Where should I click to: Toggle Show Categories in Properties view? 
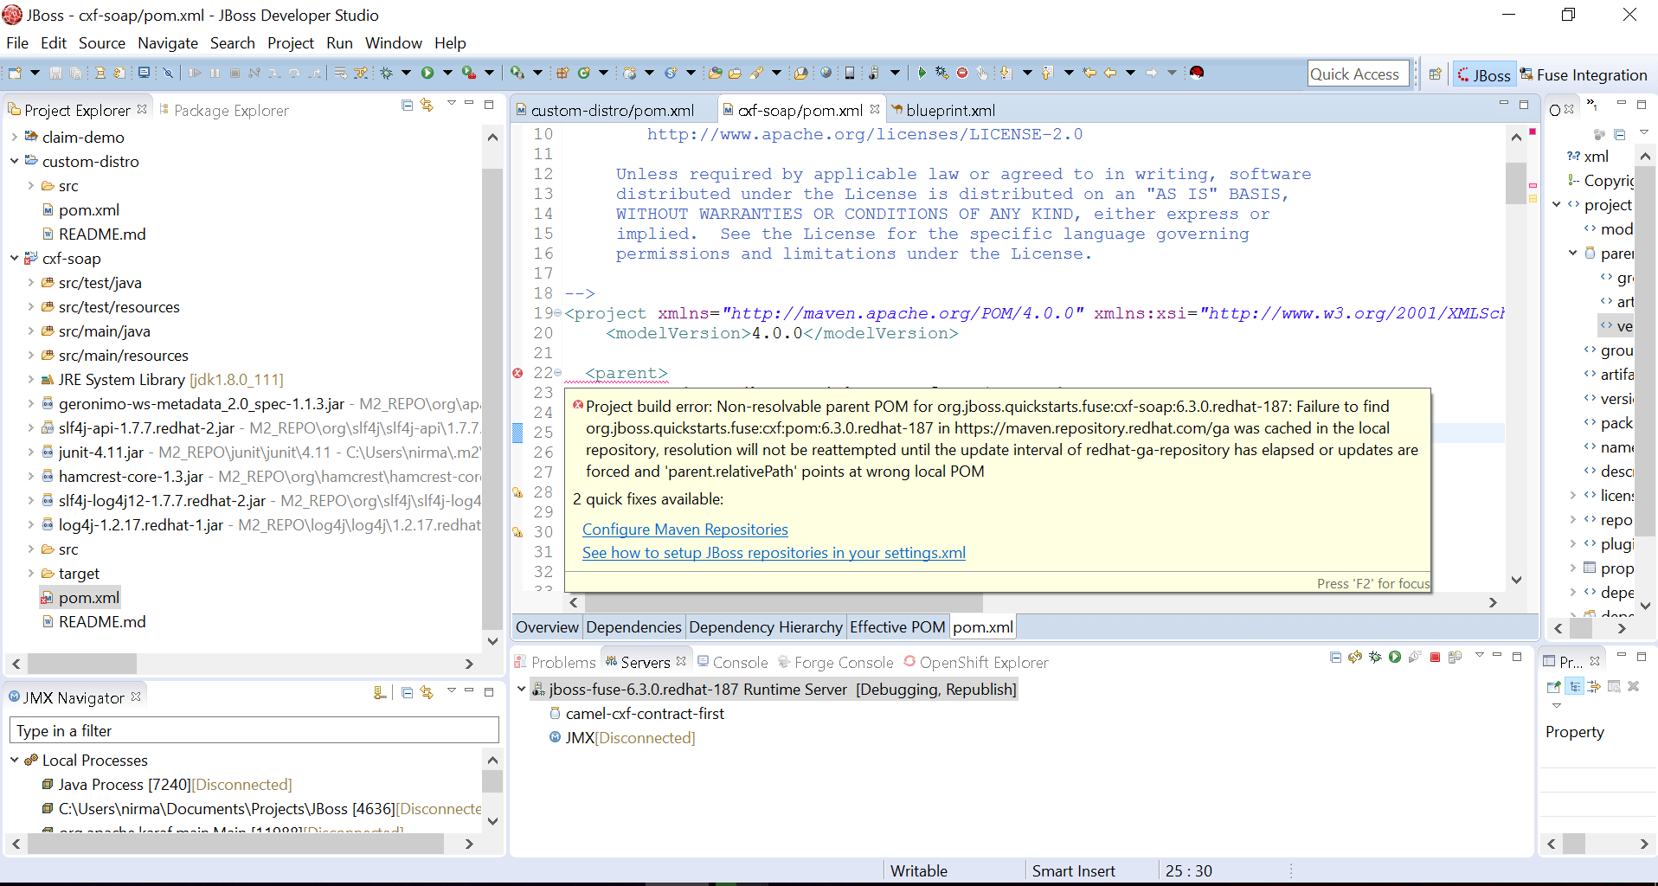point(1575,687)
